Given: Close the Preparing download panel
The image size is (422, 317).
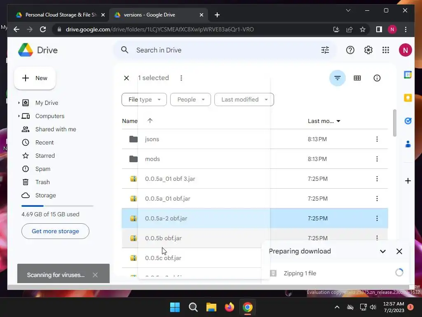Looking at the screenshot, I should coord(399,251).
